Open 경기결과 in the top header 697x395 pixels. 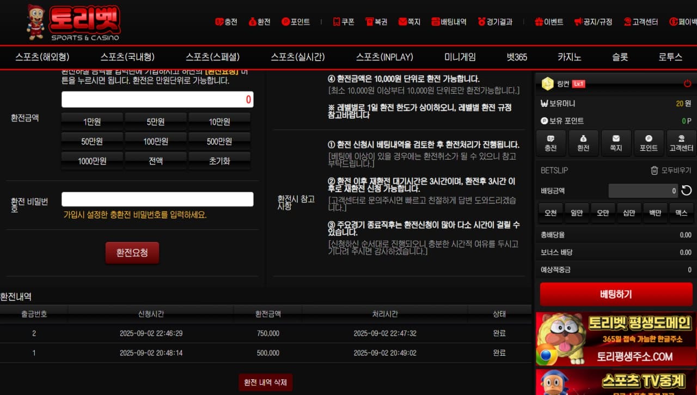[495, 22]
